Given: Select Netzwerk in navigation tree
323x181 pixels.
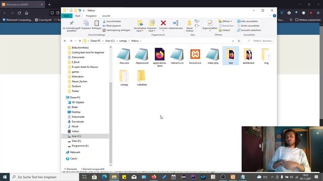Looking at the screenshot, I should point(75,152).
